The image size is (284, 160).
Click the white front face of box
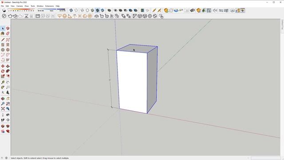point(132,81)
